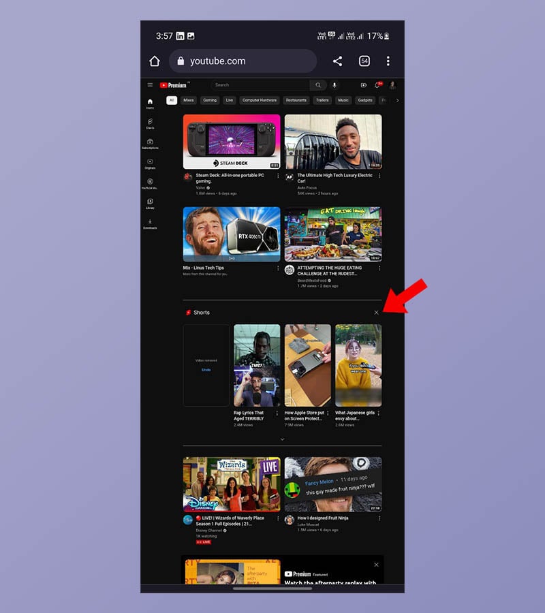Screen dimensions: 545x613
Task: Open options for Mix - Linus Tech Tips
Action: pyautogui.click(x=278, y=268)
